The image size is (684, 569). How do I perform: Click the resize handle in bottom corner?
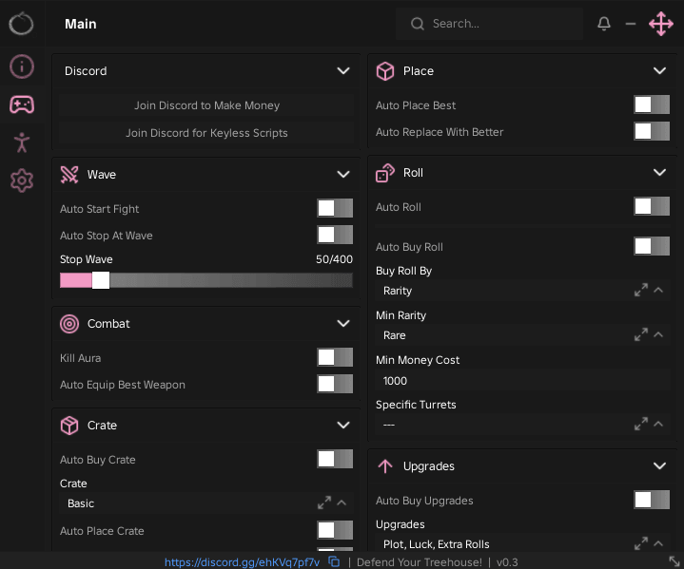(674, 561)
